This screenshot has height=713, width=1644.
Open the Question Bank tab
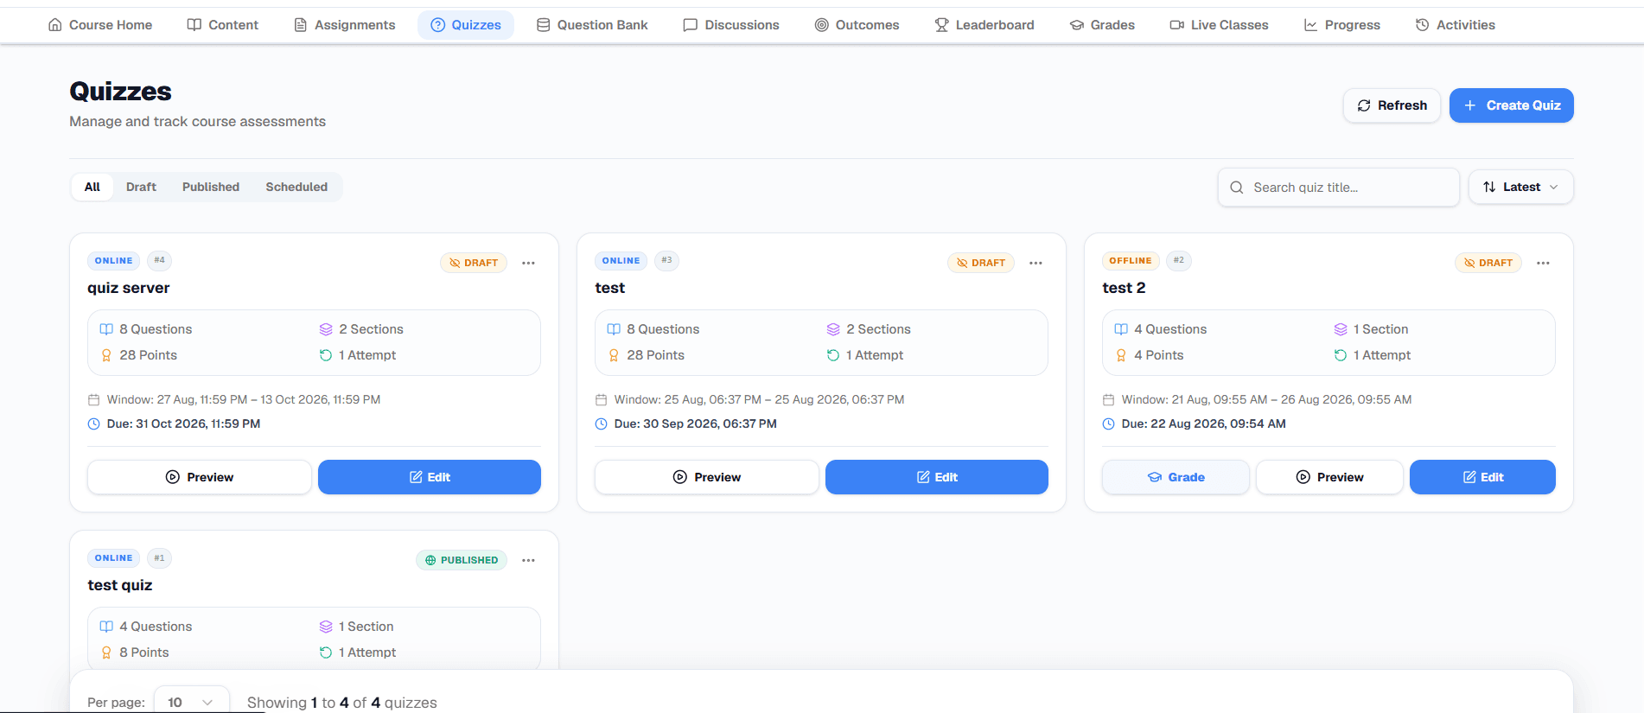tap(592, 25)
